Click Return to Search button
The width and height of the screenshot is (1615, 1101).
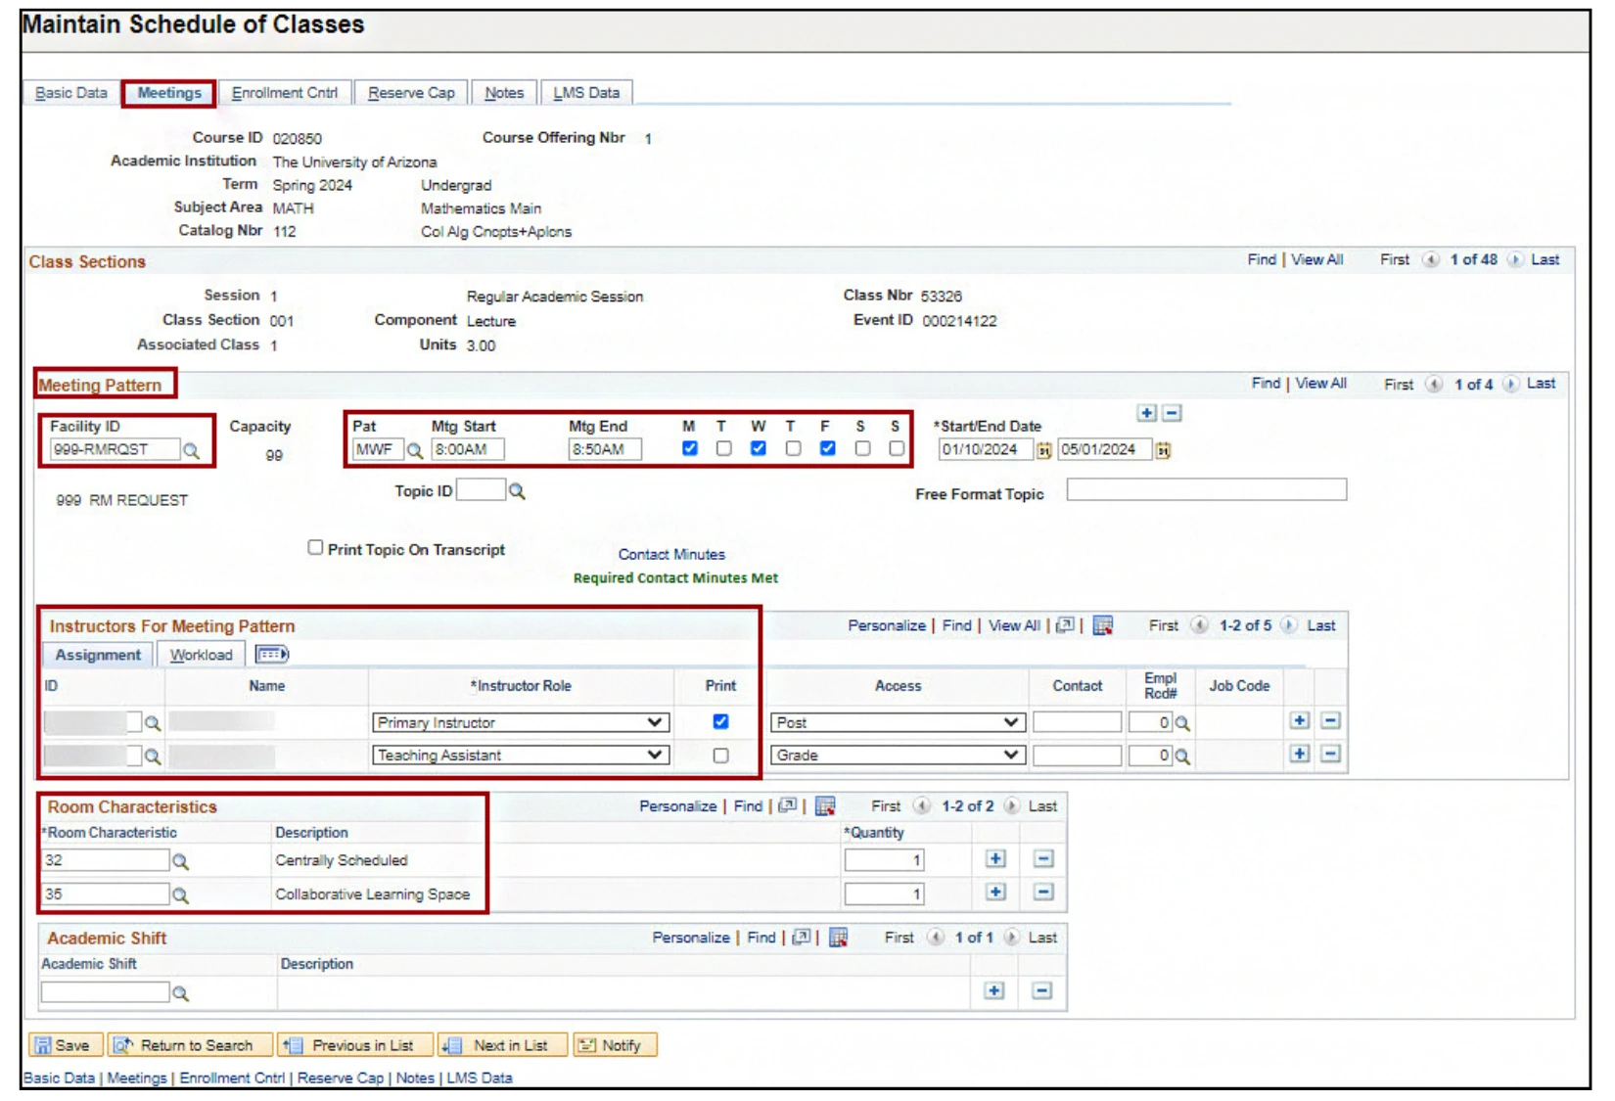point(188,1045)
